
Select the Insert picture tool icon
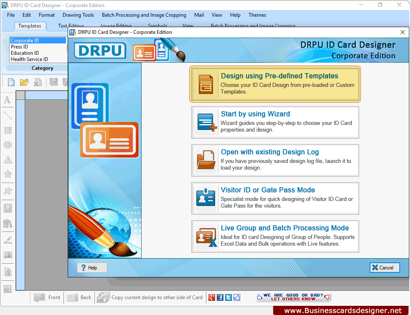(8, 208)
